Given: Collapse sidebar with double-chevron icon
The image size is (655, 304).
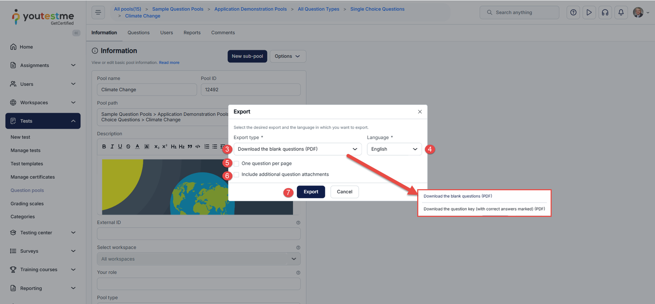Looking at the screenshot, I should (76, 33).
